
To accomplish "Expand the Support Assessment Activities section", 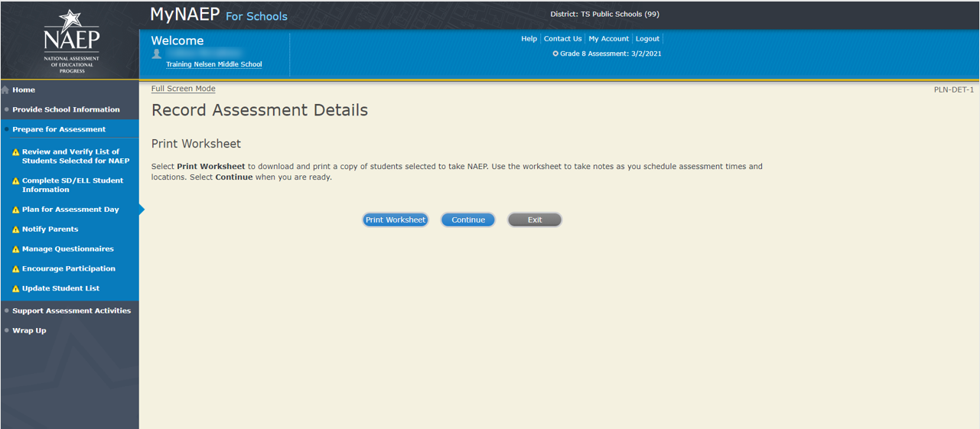I will click(x=71, y=310).
